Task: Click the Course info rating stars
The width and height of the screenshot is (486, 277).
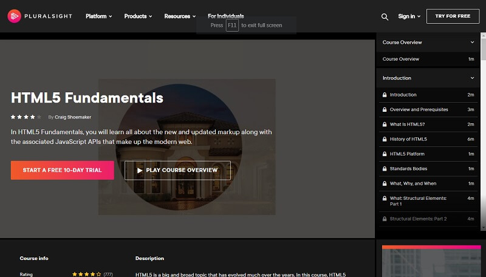Action: tap(86, 274)
